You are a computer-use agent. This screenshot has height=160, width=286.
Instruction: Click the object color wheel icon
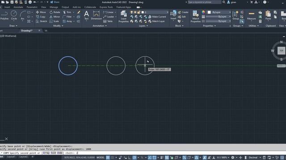click(203, 12)
